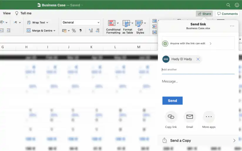The image size is (242, 151).
Task: Click increase decimal places icon
Action: (91, 30)
